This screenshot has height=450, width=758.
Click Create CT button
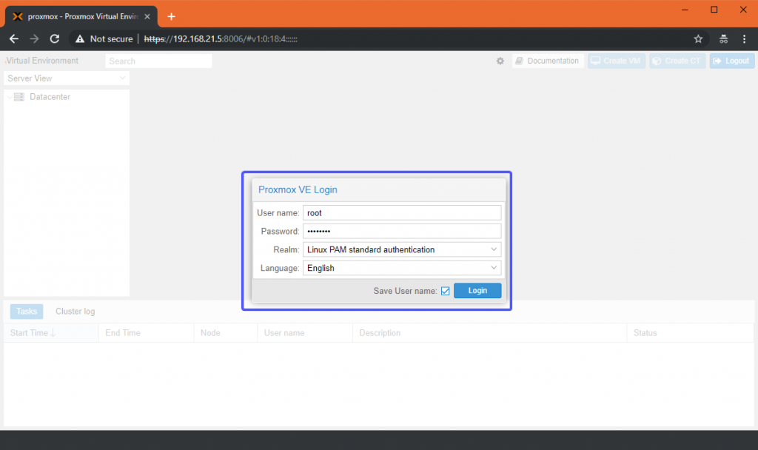pos(677,61)
